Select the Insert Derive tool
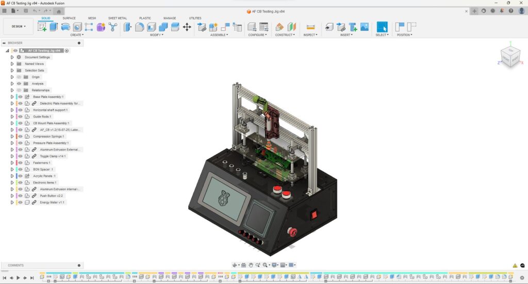The image size is (528, 284). [329, 27]
